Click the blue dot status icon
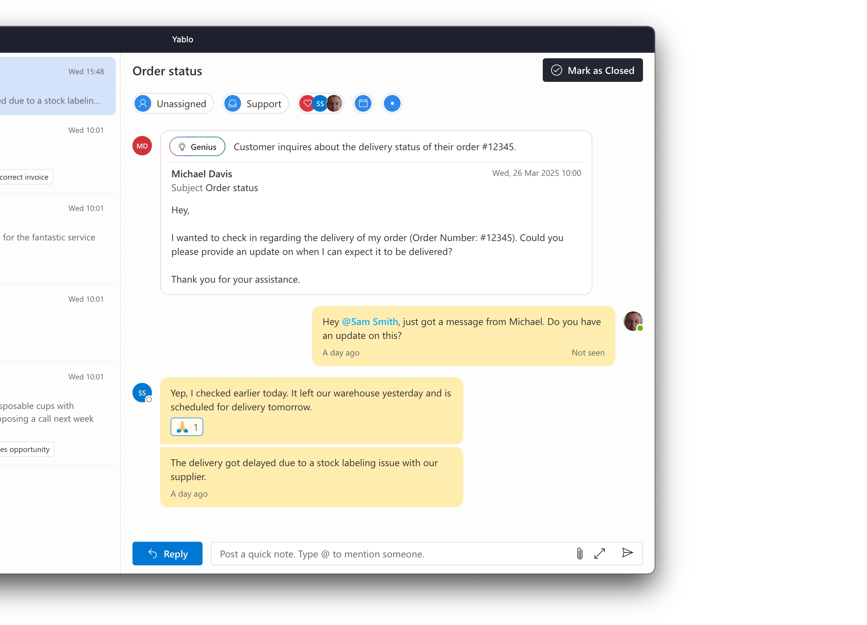The height and width of the screenshot is (625, 867). pyautogui.click(x=392, y=104)
